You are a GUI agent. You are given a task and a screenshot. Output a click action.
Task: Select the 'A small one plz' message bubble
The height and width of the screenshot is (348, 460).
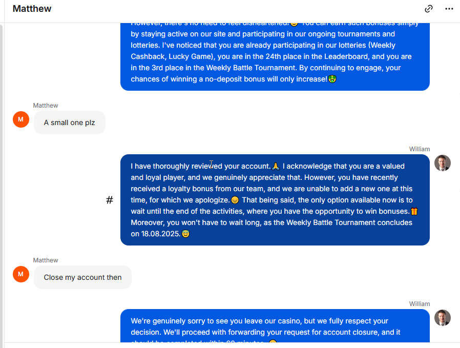coord(70,122)
